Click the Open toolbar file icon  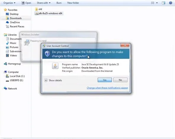click(23, 3)
